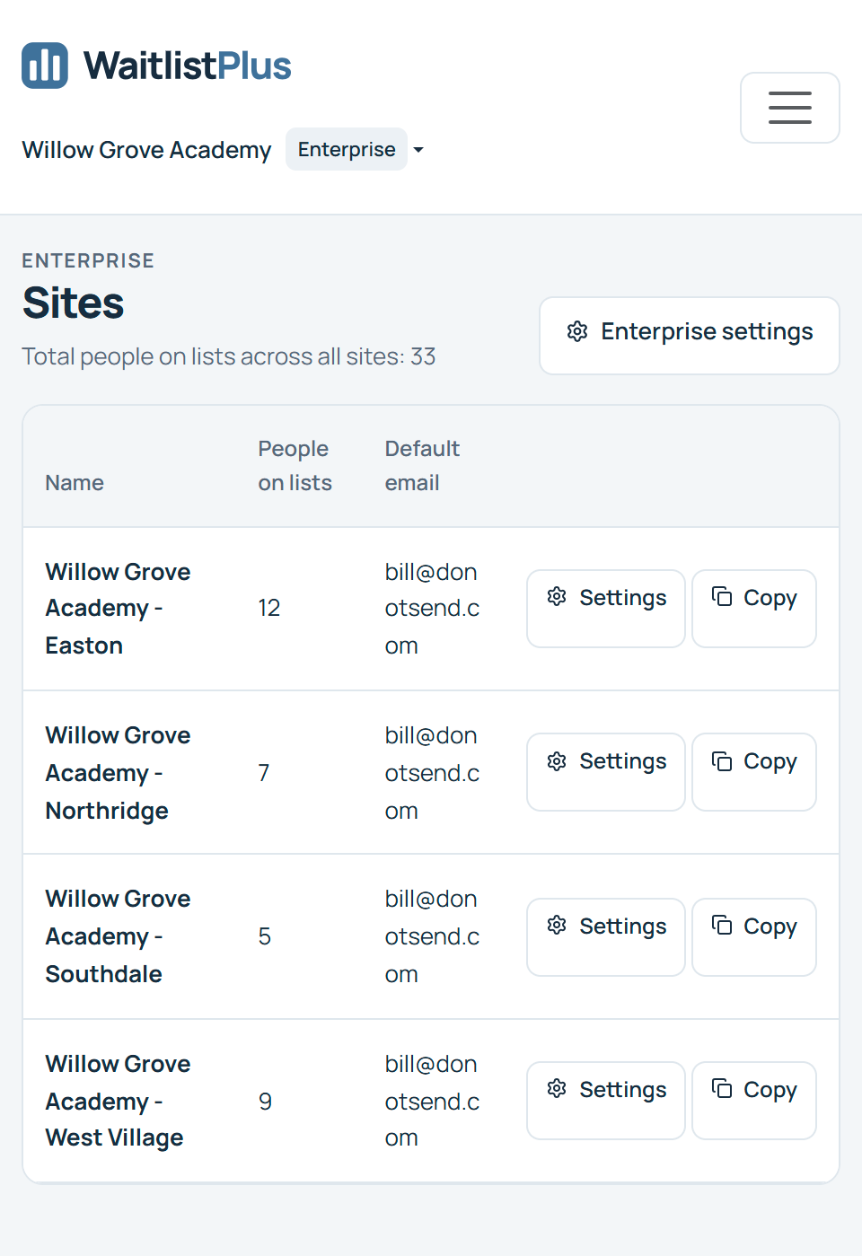Copy the West Village site
Image resolution: width=862 pixels, height=1256 pixels.
(x=754, y=1101)
